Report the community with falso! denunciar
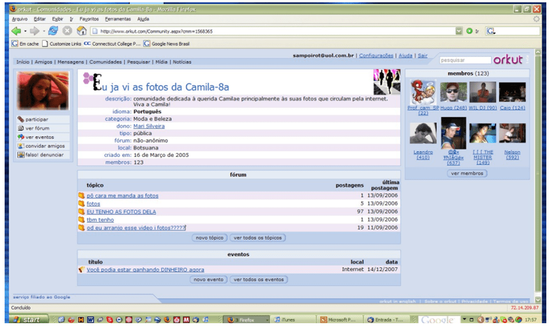The image size is (555, 329). (44, 155)
